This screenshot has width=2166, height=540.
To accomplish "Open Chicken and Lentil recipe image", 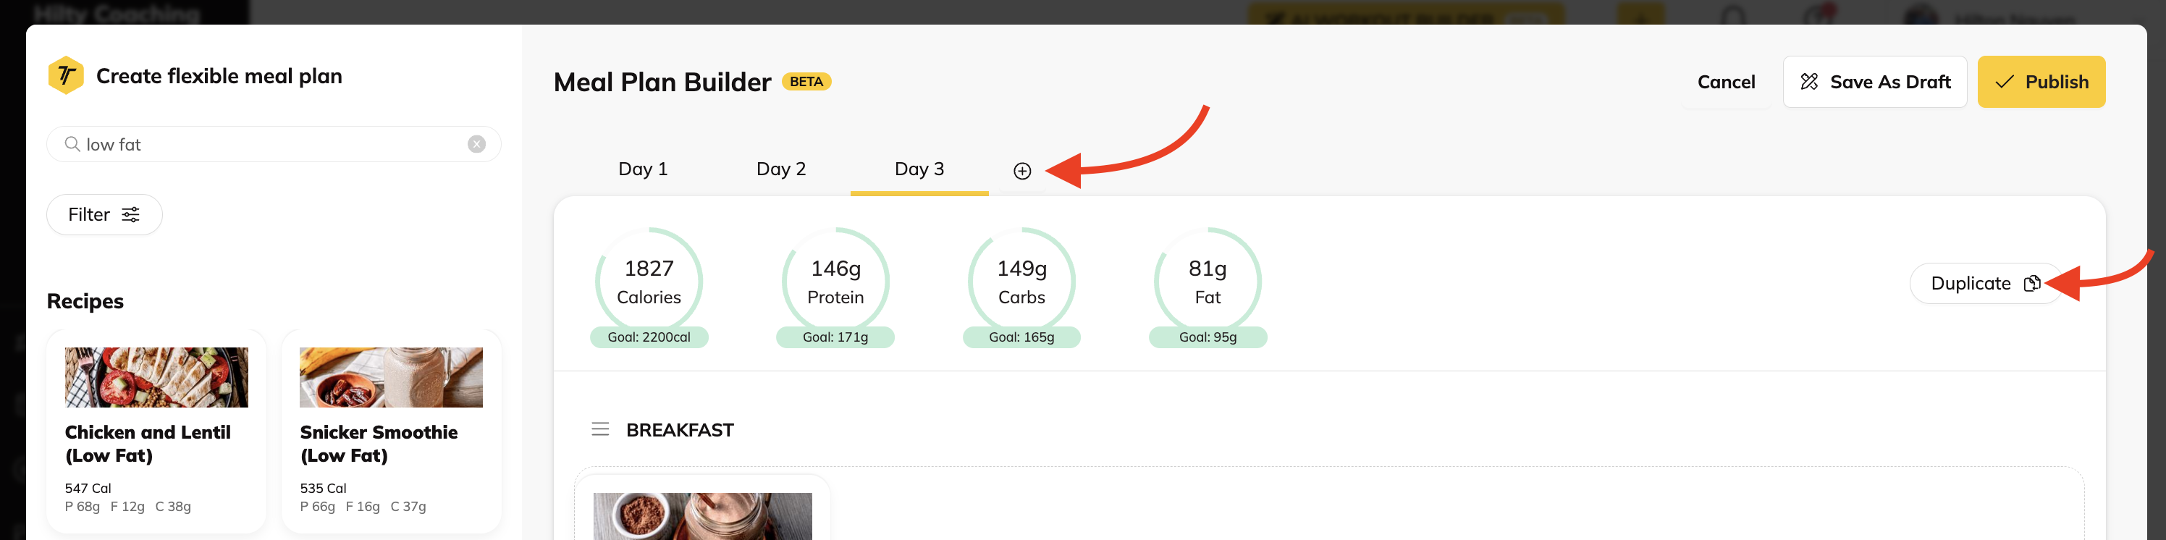I will (x=156, y=377).
